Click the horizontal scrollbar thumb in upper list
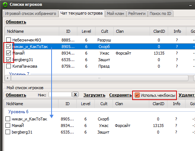 tap(99, 78)
